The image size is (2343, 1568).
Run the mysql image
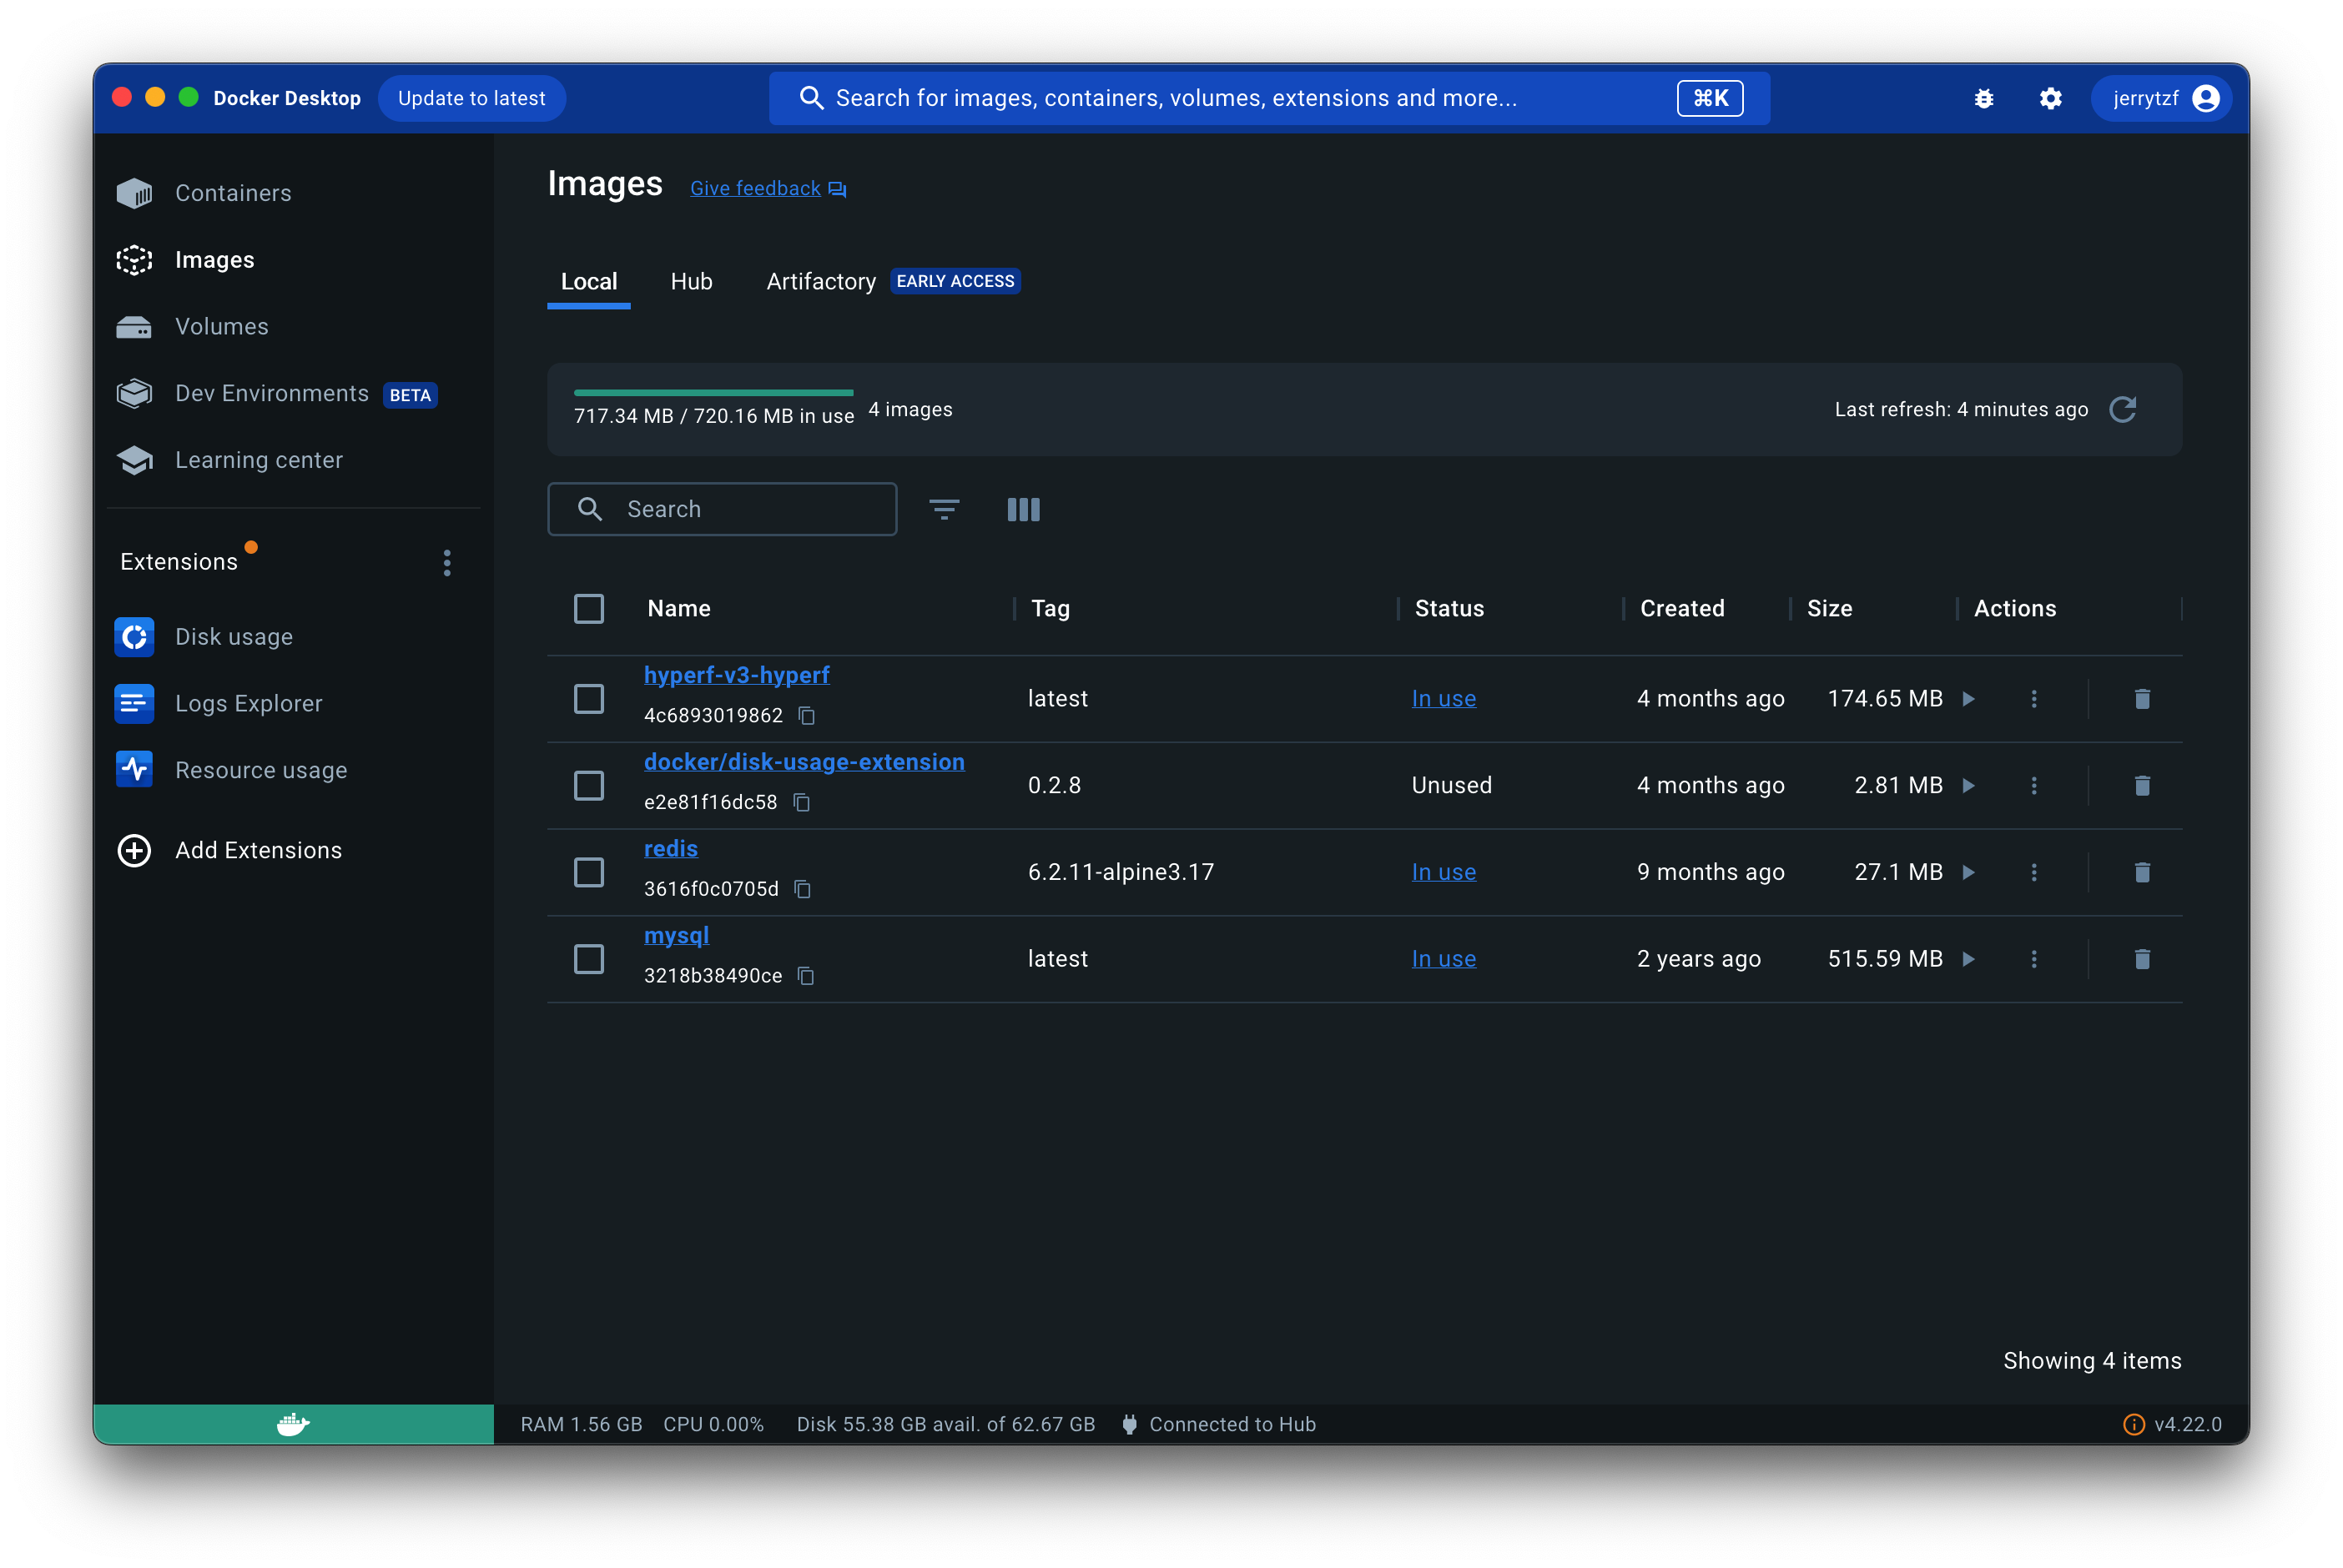tap(1968, 958)
